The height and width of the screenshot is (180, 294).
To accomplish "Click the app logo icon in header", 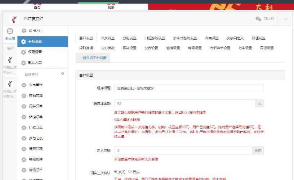I will (x=14, y=19).
